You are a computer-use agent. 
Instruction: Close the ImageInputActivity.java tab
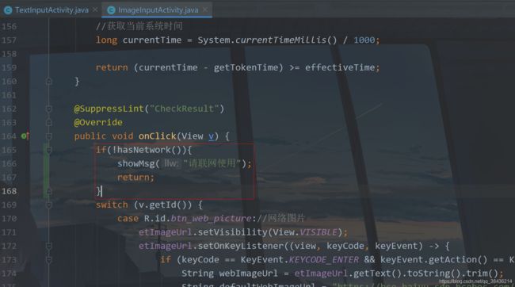coord(205,10)
